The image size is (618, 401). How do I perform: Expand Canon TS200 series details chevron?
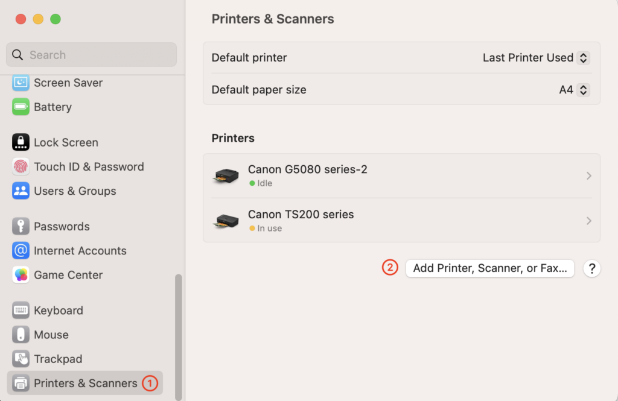(x=588, y=221)
